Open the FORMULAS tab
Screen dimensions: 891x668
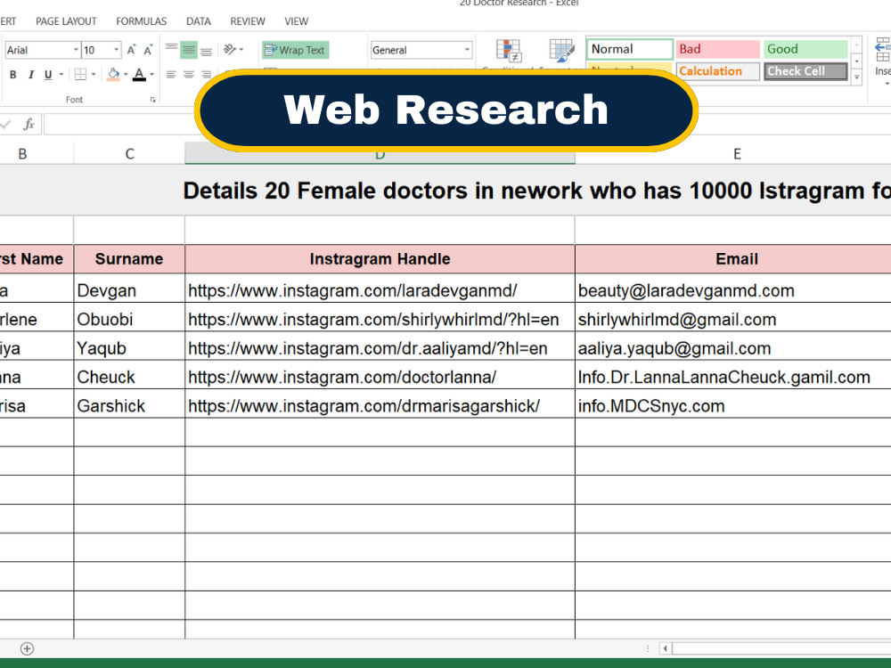[141, 21]
